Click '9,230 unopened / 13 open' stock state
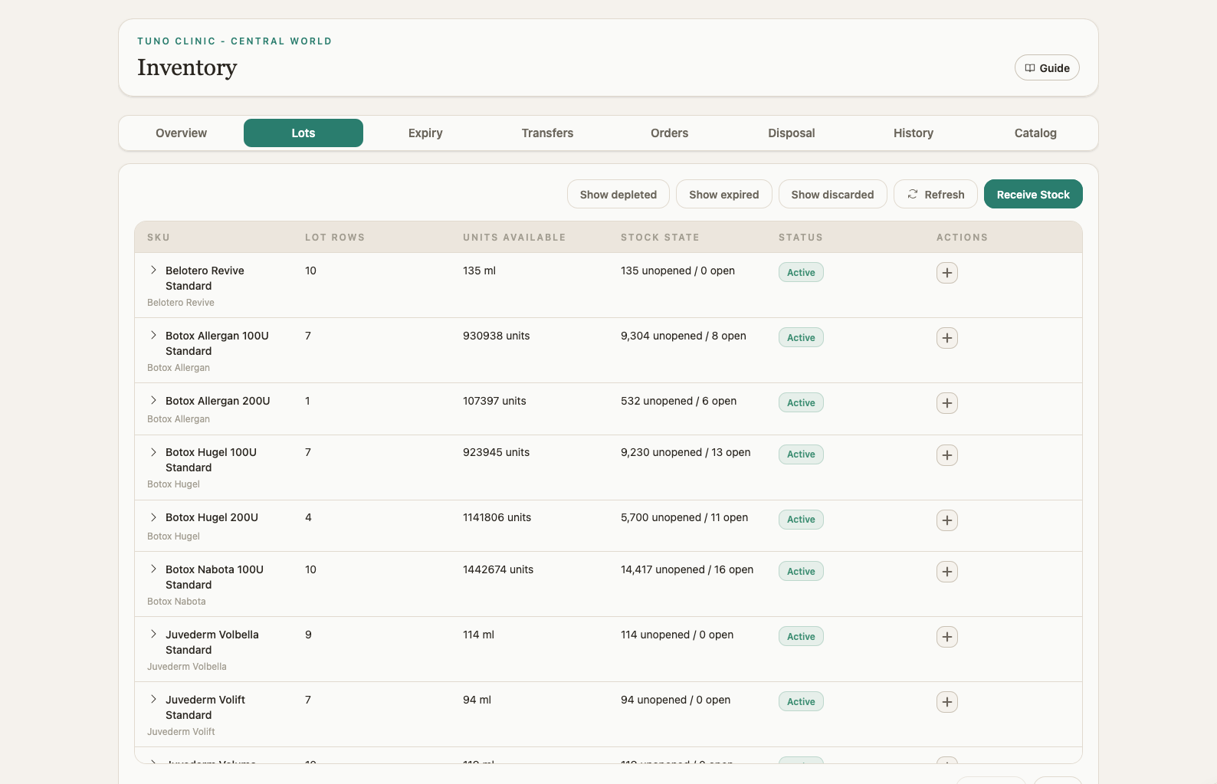This screenshot has width=1217, height=784. coord(686,452)
